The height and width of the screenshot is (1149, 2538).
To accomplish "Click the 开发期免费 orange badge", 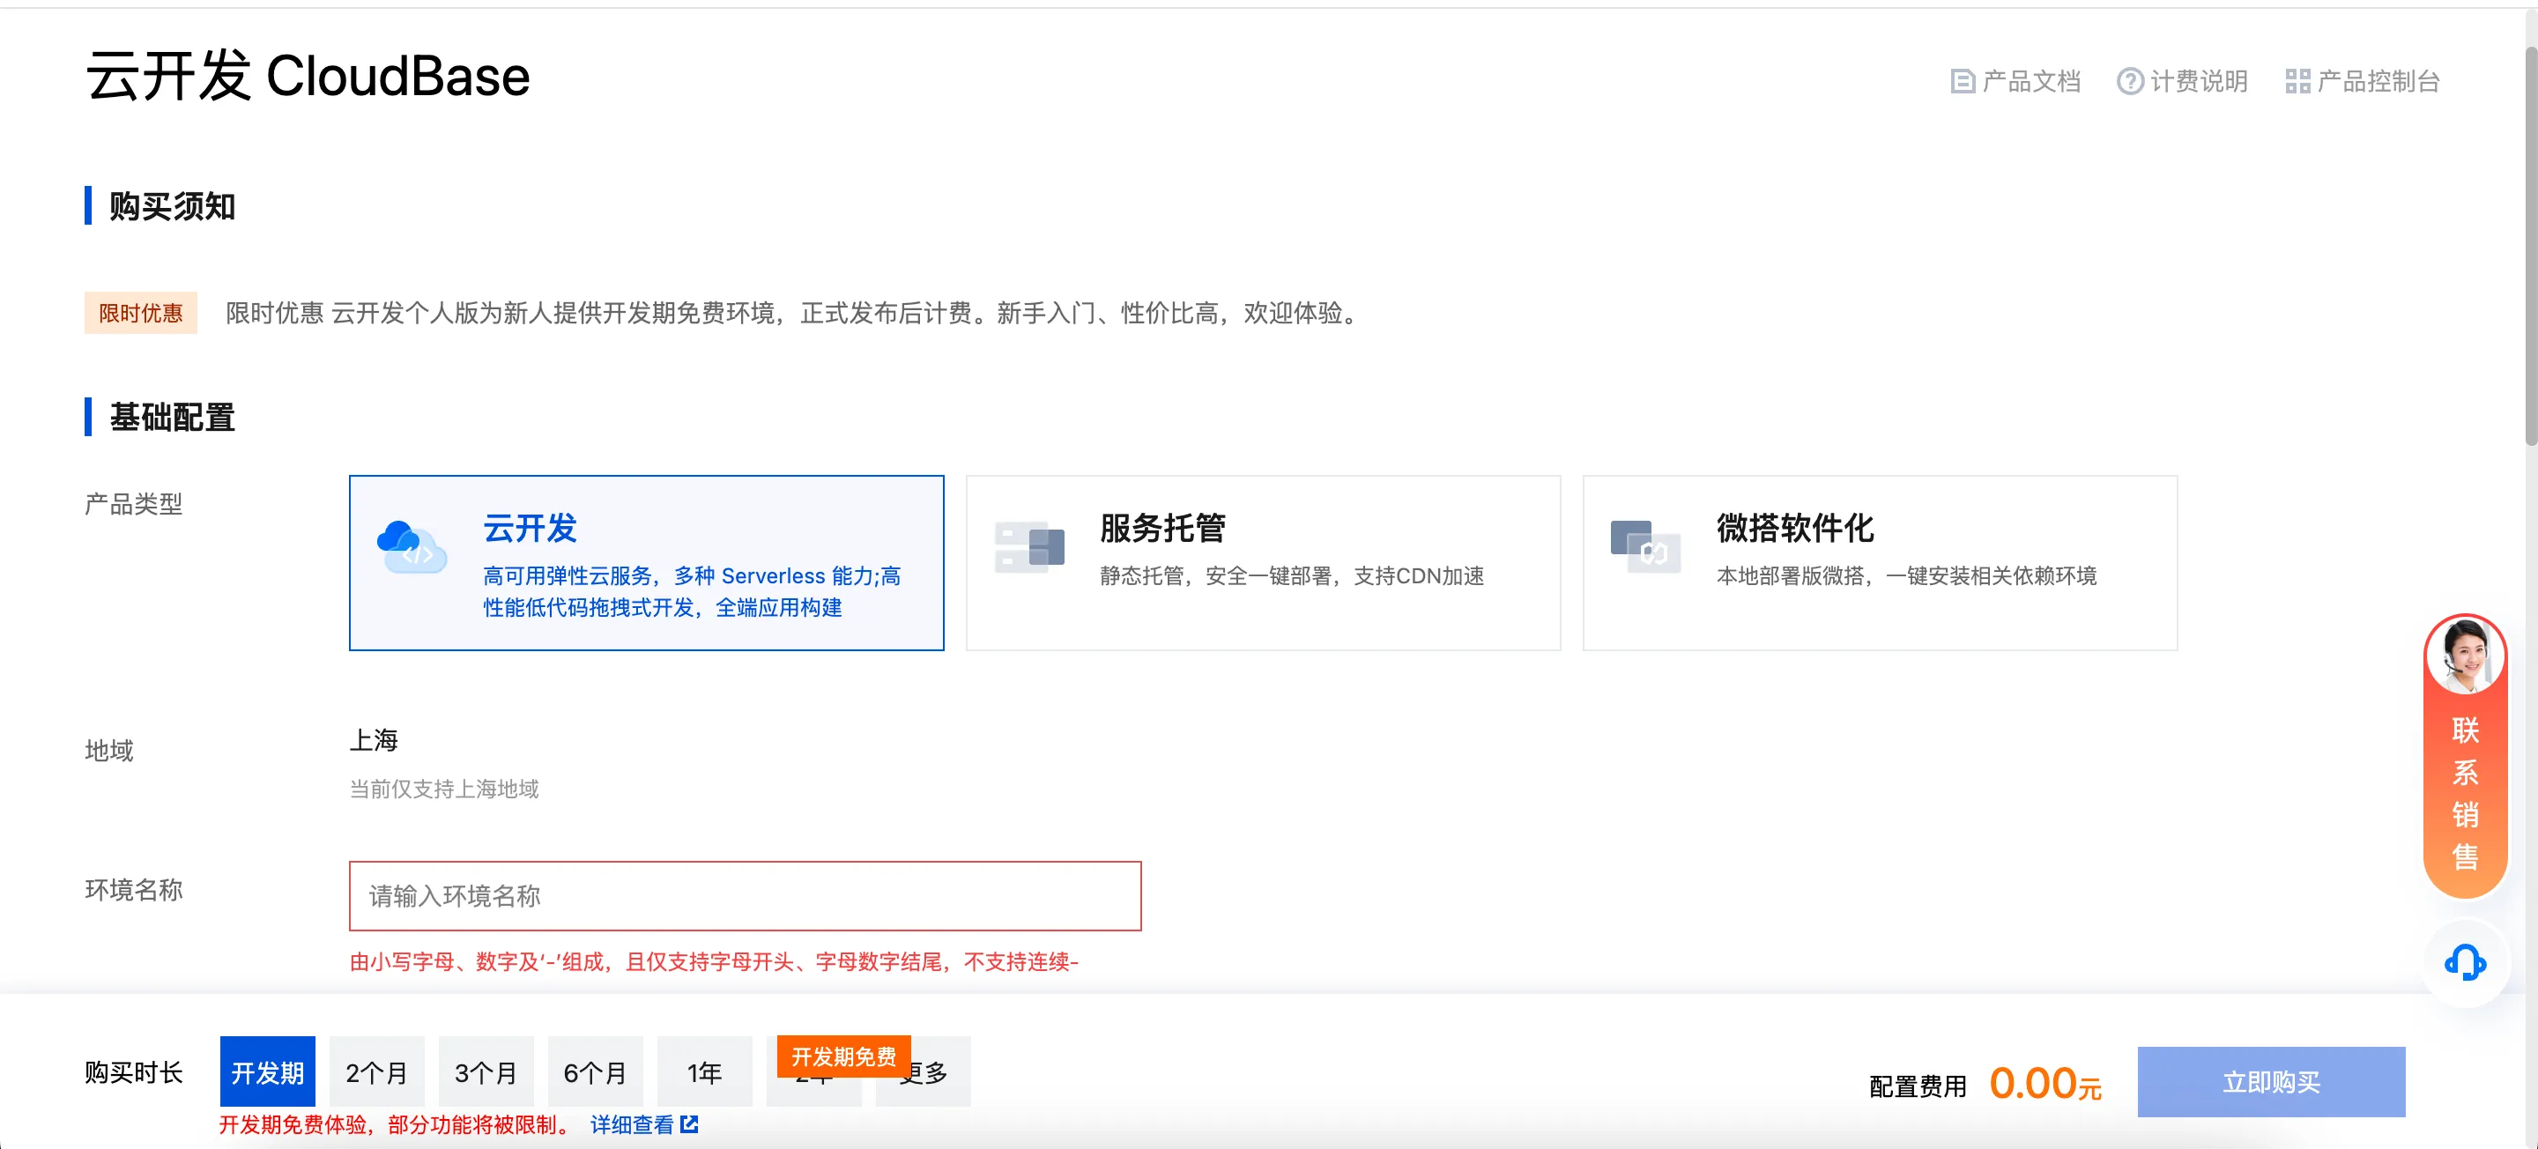I will click(x=843, y=1056).
